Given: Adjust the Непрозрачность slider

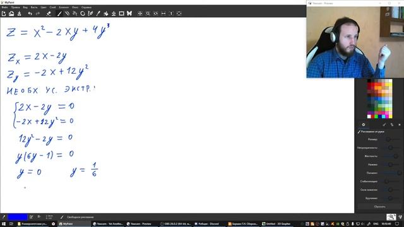Looking at the screenshot, I should click(x=391, y=148).
